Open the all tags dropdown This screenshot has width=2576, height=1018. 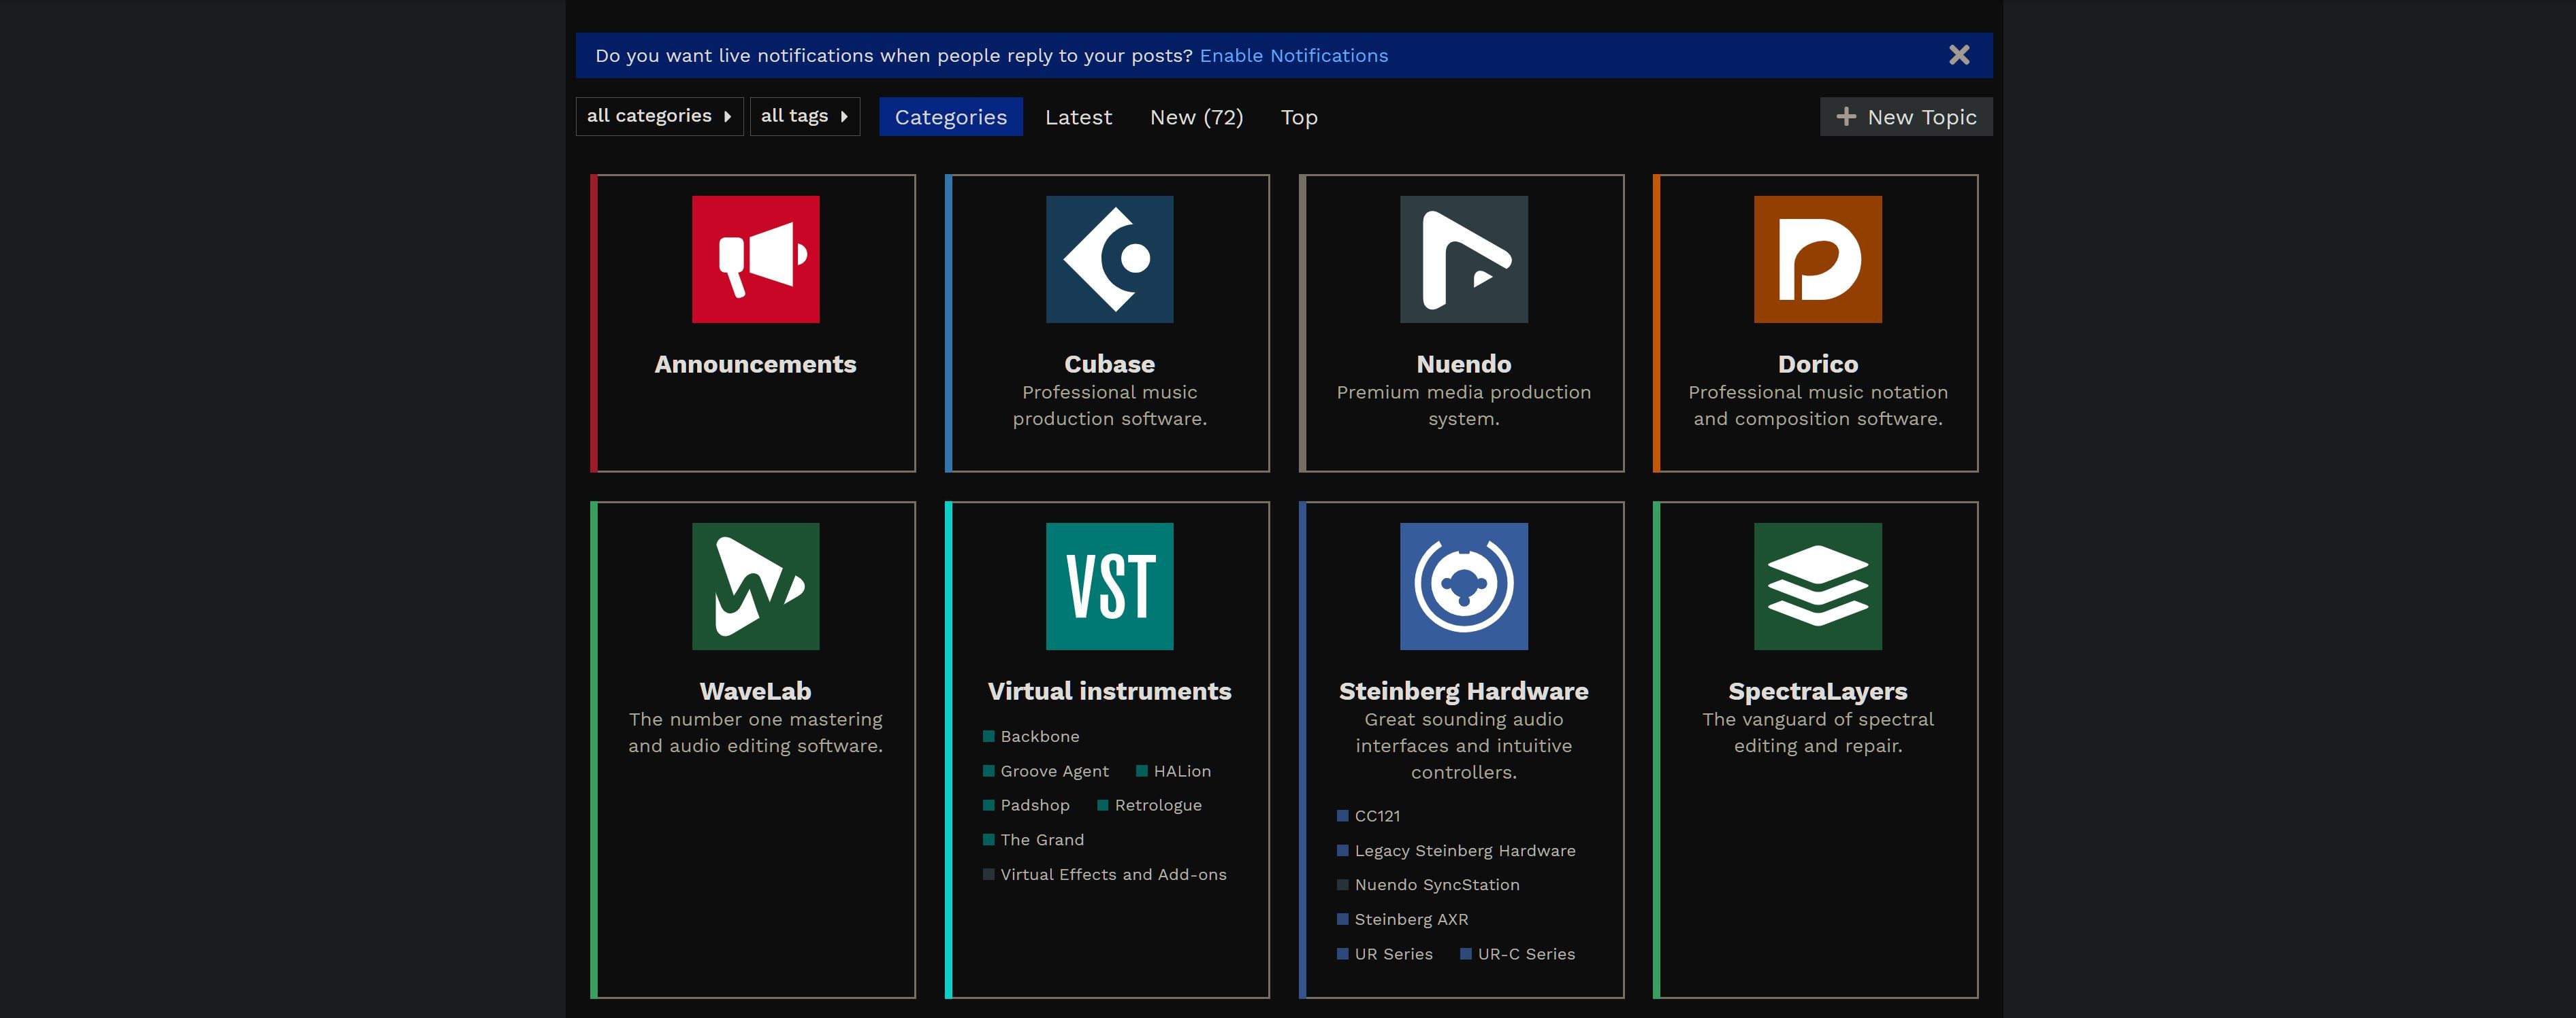[804, 116]
